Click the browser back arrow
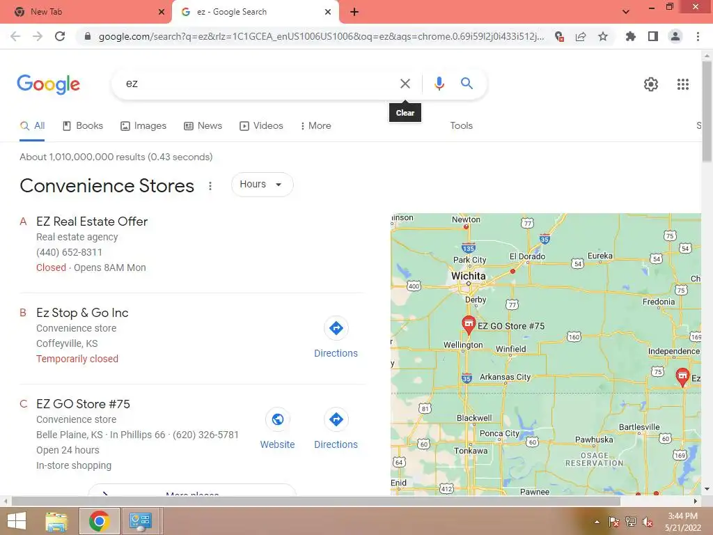 pos(15,36)
